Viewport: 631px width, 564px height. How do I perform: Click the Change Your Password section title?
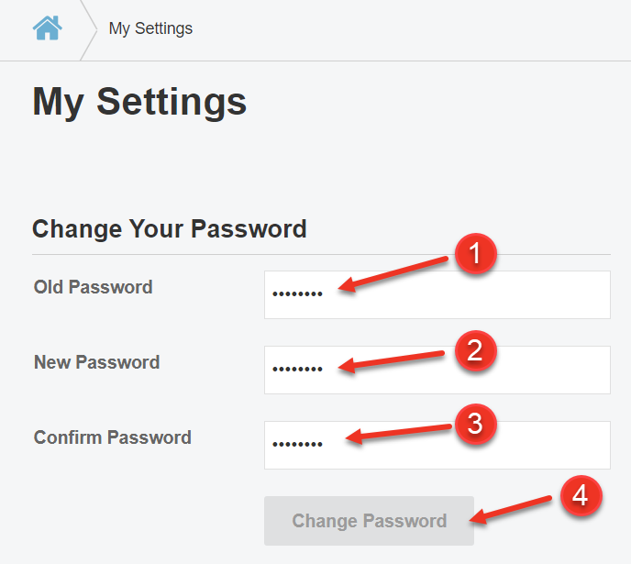pos(170,228)
